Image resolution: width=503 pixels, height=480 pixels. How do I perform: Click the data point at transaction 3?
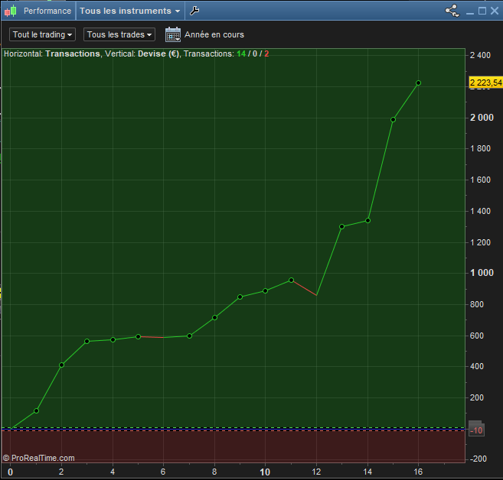(87, 341)
